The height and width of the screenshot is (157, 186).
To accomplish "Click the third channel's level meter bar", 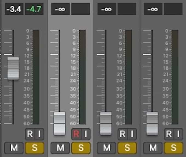I will tap(129, 77).
